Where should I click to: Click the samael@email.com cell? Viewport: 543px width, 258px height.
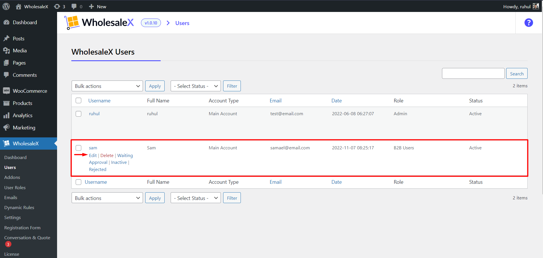[290, 148]
